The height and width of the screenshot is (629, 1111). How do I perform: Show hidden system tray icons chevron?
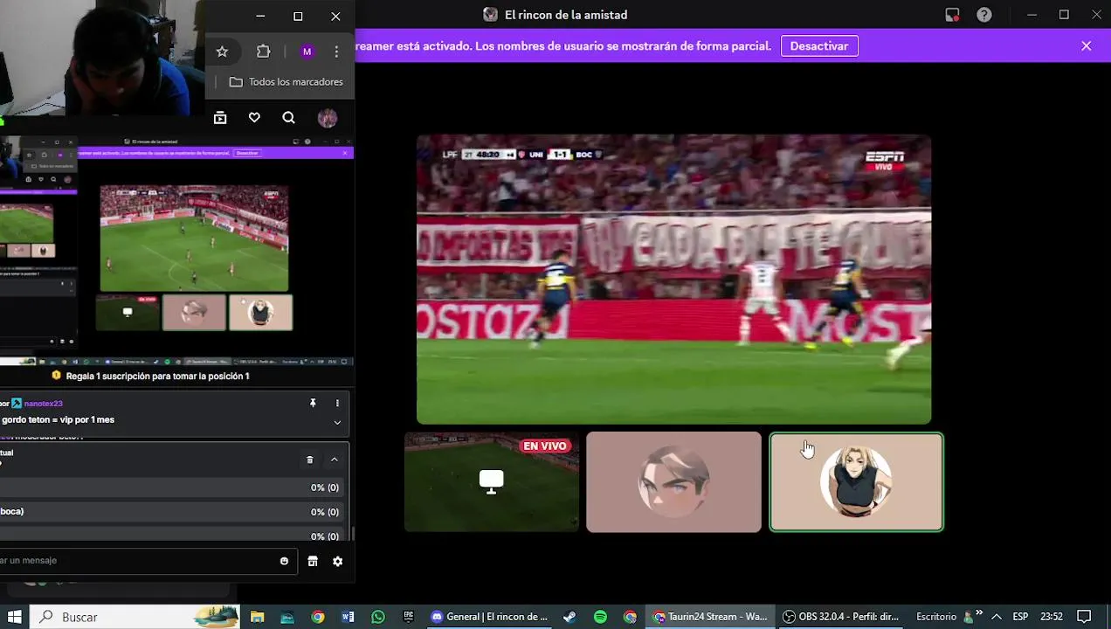tap(996, 617)
